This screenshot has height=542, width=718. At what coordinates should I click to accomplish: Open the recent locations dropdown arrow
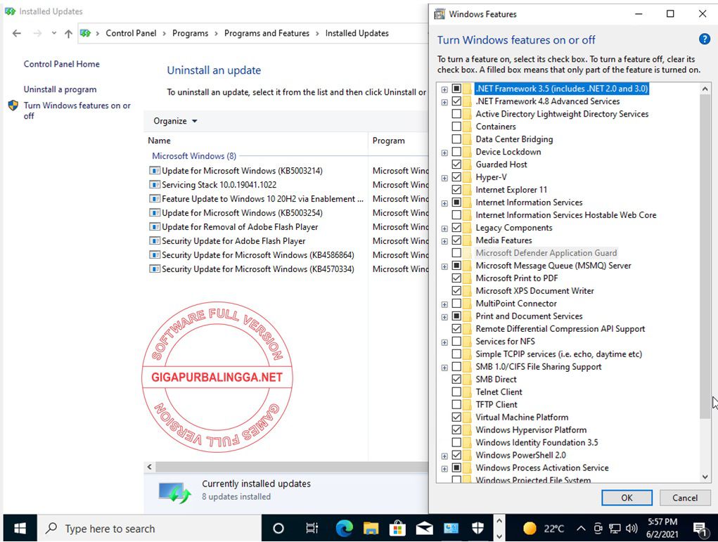tap(54, 33)
